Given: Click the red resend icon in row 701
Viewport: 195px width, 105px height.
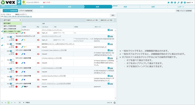Looking at the screenshot, I should point(38,63).
